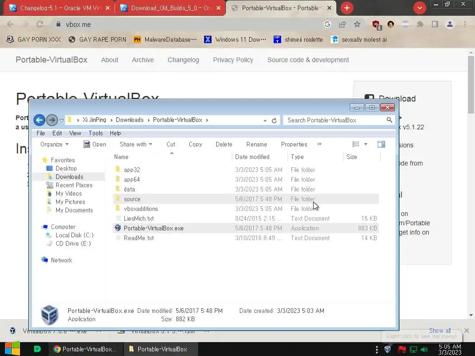Image resolution: width=475 pixels, height=356 pixels.
Task: Open the Help menu
Action: (115, 133)
